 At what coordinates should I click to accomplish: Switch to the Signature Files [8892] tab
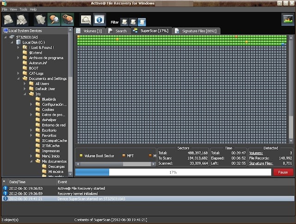(x=196, y=31)
